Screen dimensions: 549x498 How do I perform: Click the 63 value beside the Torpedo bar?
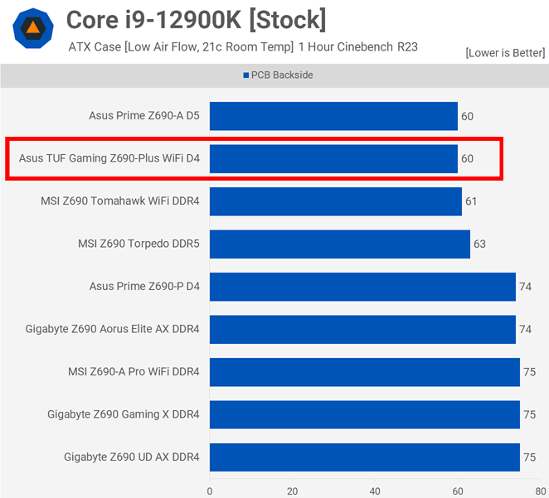point(479,244)
